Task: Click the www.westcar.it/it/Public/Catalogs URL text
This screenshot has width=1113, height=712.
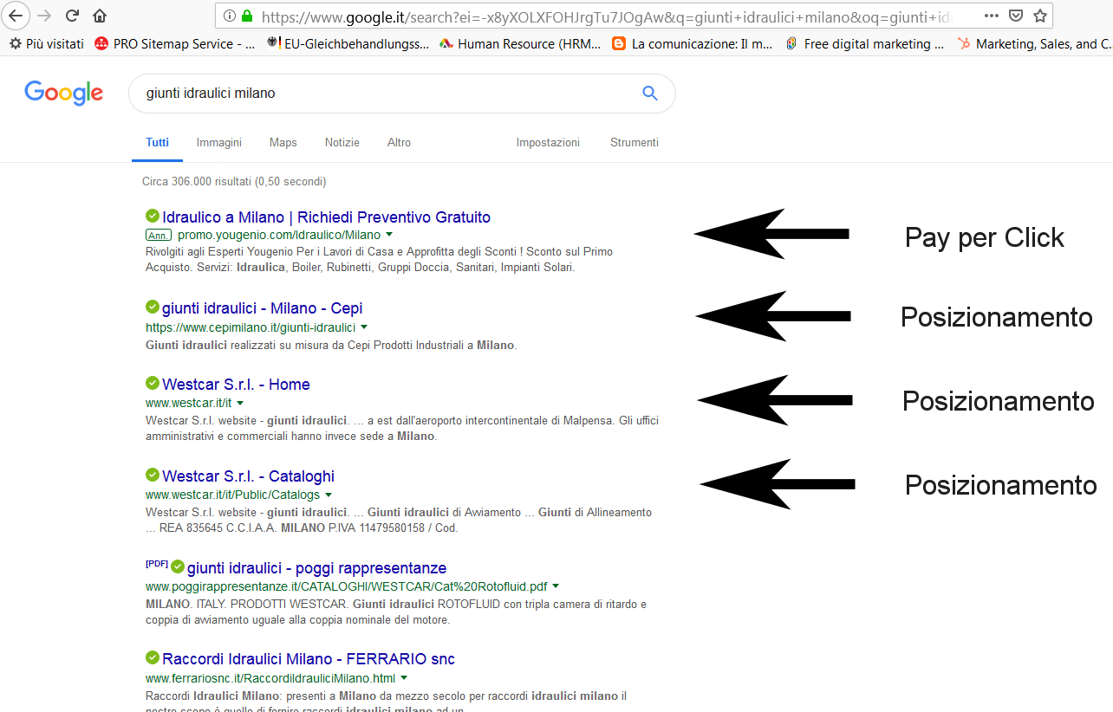Action: (x=233, y=495)
